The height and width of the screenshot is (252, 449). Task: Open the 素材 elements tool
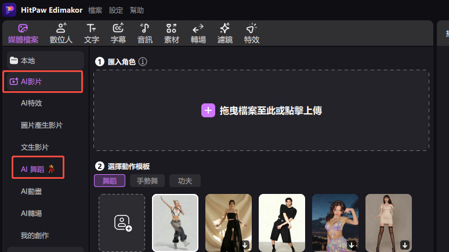pyautogui.click(x=172, y=34)
